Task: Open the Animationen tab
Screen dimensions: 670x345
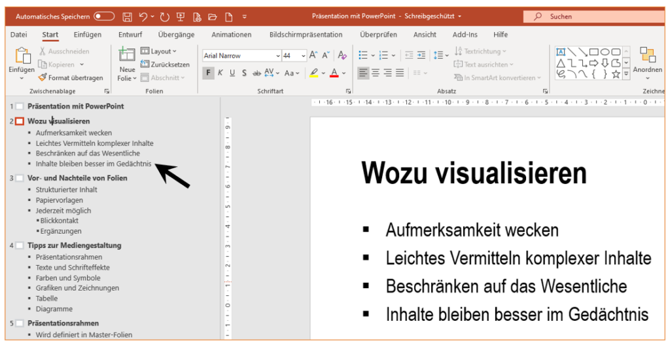Action: [x=232, y=35]
